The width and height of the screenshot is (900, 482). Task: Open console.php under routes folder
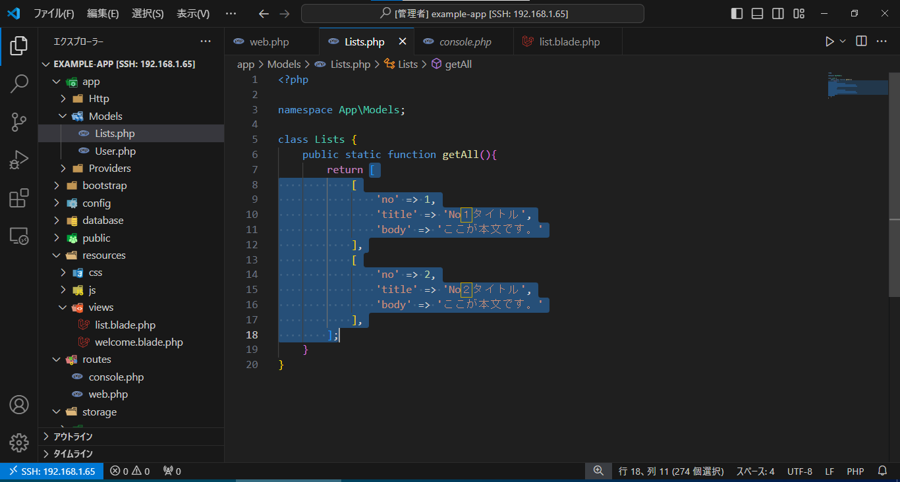click(x=131, y=377)
